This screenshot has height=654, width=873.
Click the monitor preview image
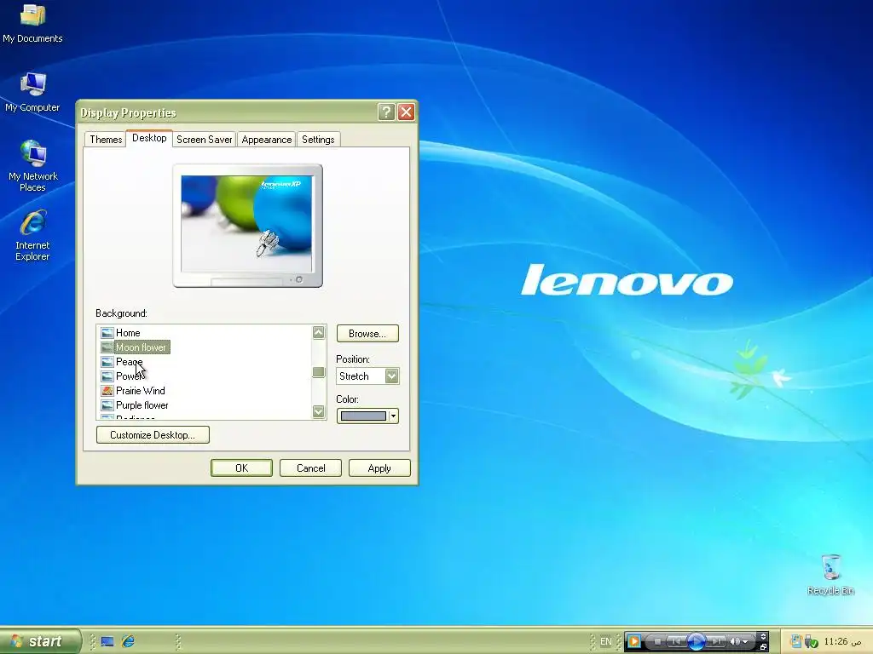point(247,223)
